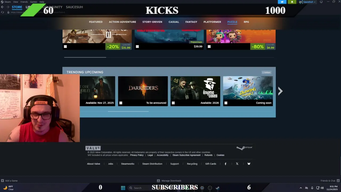The image size is (341, 192).
Task: Open the Gift Cards footer link
Action: [211, 164]
